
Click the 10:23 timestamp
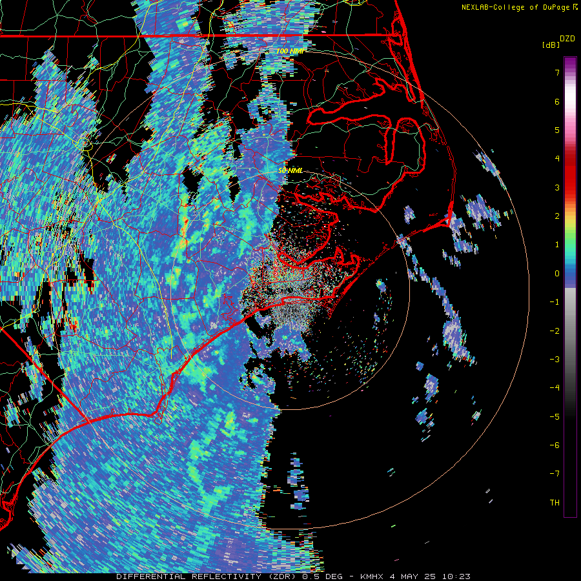[x=456, y=576]
